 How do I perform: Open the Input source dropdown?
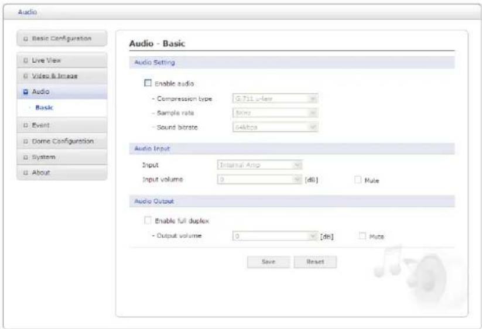click(260, 165)
